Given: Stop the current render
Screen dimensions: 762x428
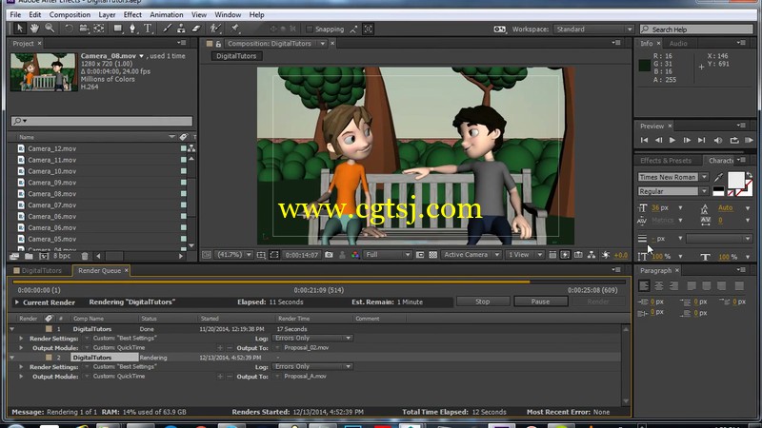Looking at the screenshot, I should [483, 302].
